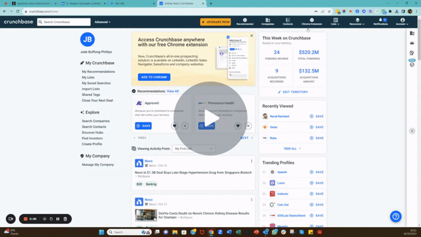Viewport: 421px width, 237px height.
Task: Open Create Profile link
Action: (x=92, y=144)
